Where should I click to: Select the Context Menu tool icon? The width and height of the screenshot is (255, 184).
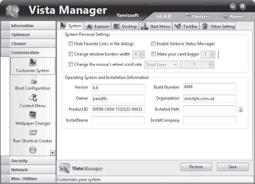(x=33, y=98)
